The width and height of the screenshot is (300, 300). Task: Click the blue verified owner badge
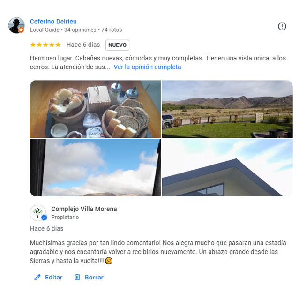tap(44, 217)
